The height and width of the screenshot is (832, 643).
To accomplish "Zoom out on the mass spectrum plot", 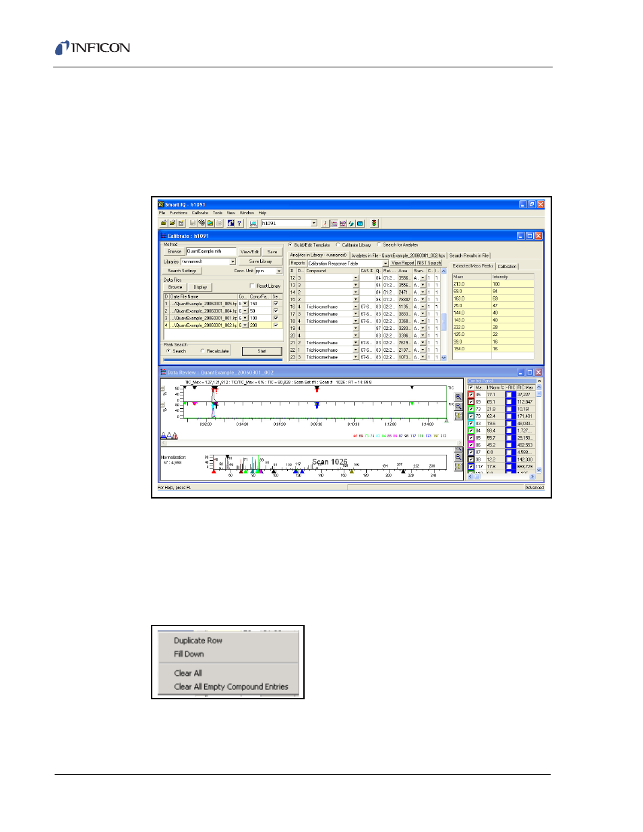I will click(x=459, y=457).
